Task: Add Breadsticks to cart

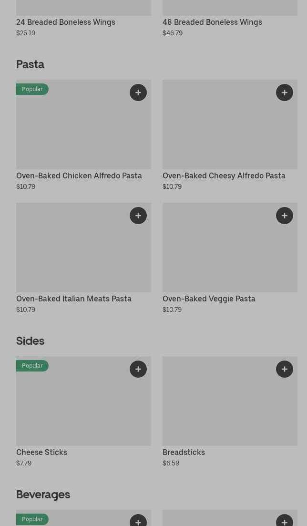Action: 285,369
